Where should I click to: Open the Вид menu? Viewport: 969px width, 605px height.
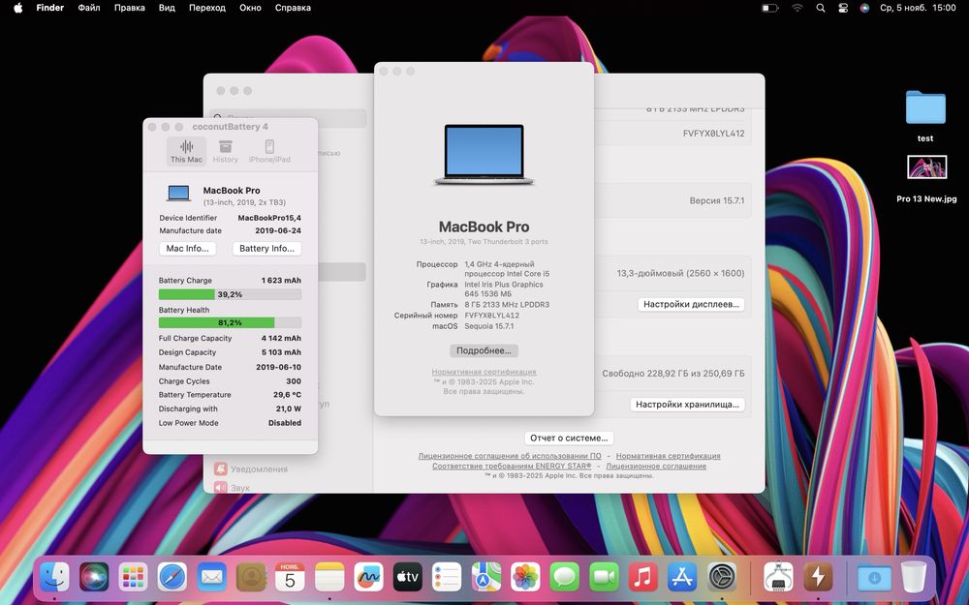coord(167,8)
